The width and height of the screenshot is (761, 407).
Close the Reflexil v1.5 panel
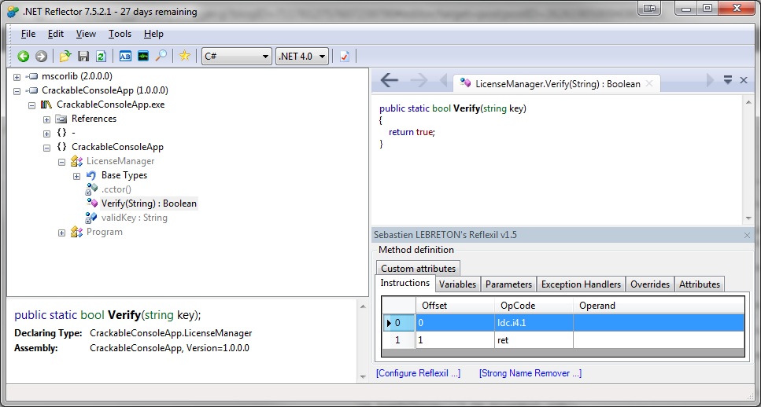click(x=747, y=235)
